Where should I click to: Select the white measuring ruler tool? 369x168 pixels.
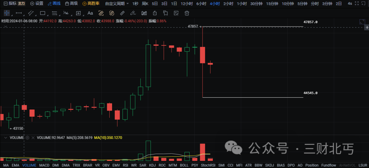click(122, 13)
